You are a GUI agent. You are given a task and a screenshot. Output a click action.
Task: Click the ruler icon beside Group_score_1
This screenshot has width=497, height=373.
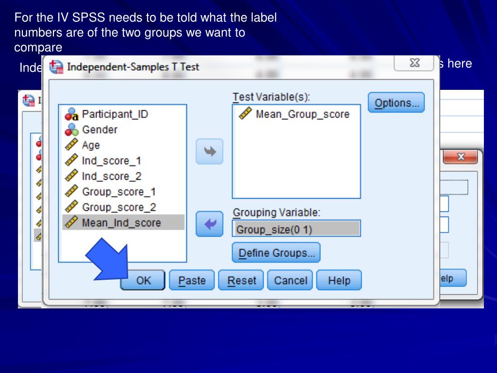click(x=71, y=191)
